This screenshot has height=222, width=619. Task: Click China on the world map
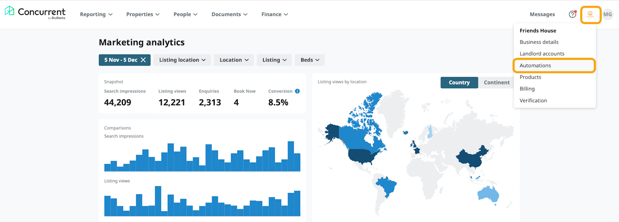tap(472, 157)
